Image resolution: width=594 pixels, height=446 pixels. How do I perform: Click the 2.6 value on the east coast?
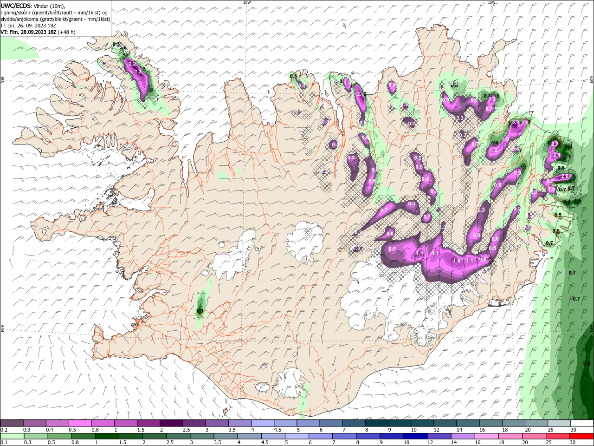click(x=565, y=177)
